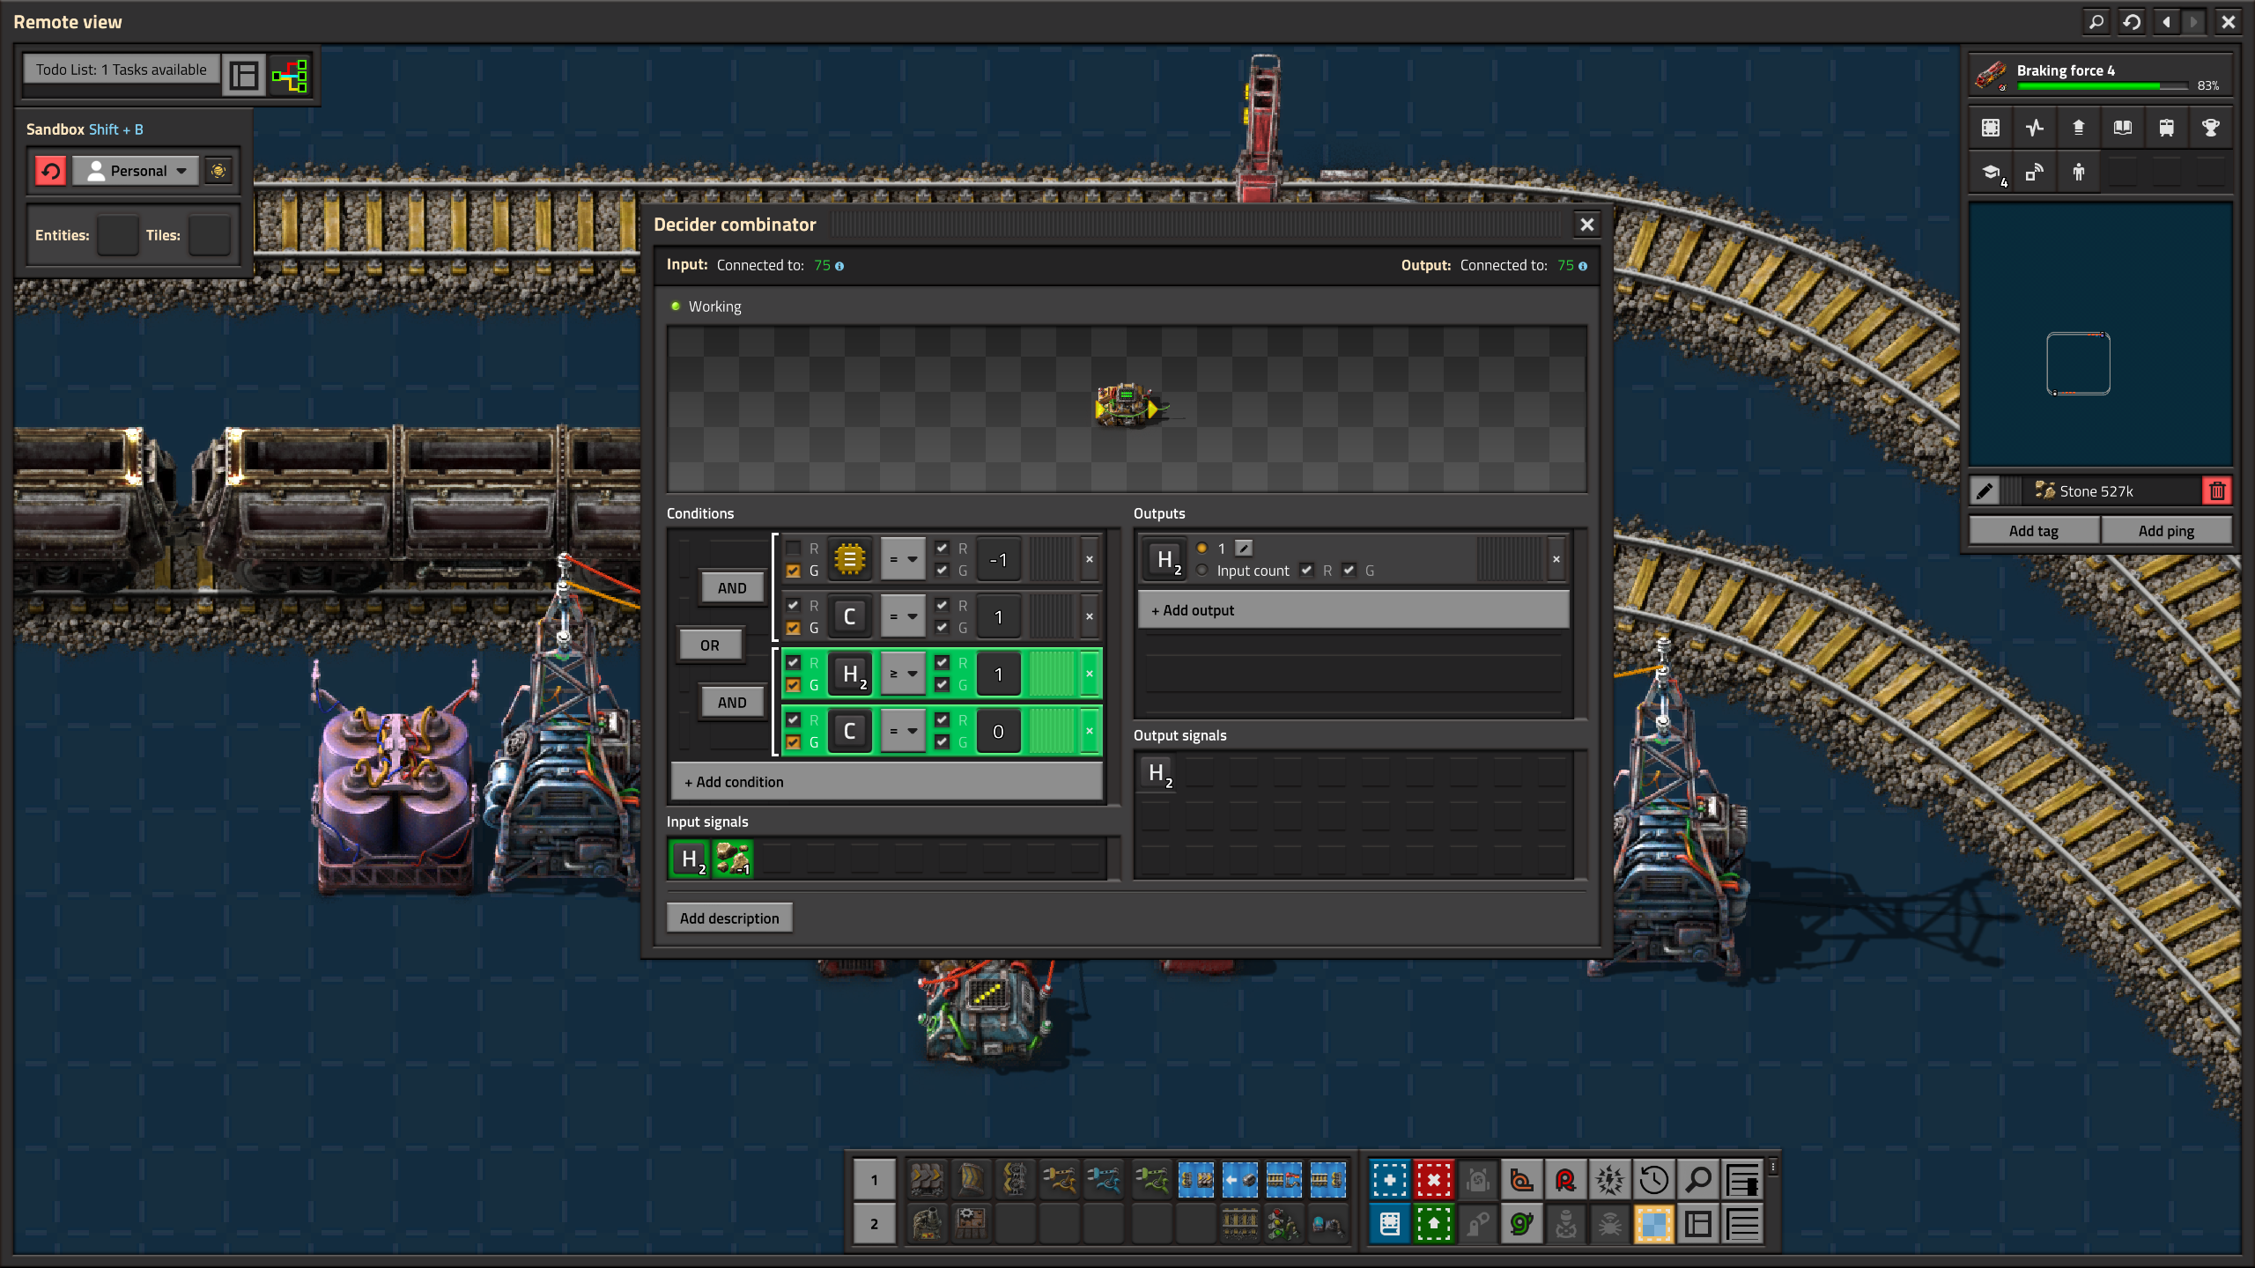Viewport: 2255px width, 1268px height.
Task: Open the magnifier search shortcut
Action: click(1698, 1179)
